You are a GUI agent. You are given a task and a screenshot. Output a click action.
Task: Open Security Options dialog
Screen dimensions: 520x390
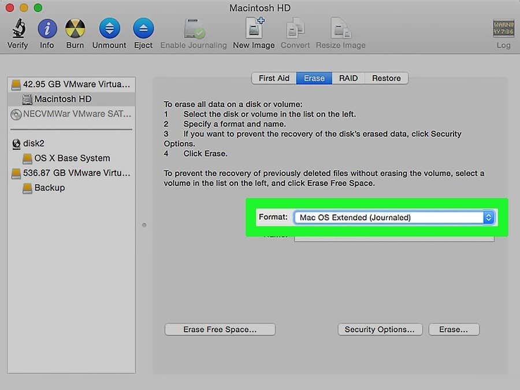[380, 329]
